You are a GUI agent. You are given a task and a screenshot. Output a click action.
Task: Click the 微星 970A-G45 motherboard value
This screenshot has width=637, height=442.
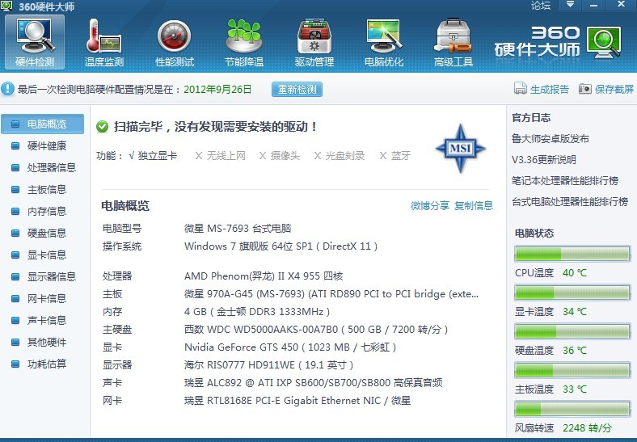pos(331,293)
